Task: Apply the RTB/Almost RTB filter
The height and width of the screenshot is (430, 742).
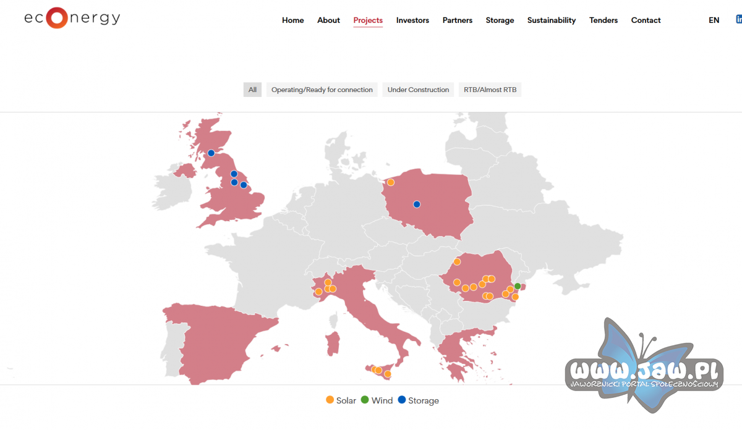Action: (490, 90)
